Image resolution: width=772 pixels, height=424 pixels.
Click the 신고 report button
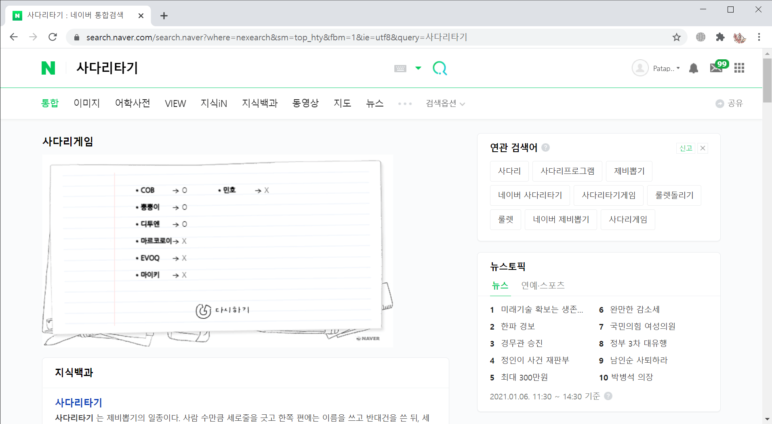[686, 148]
